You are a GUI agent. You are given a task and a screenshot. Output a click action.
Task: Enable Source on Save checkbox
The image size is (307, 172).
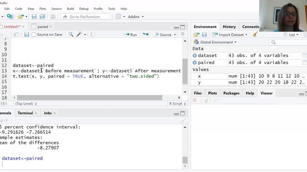tap(34, 34)
